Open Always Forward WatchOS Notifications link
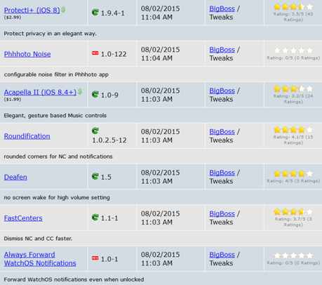The height and width of the screenshot is (285, 322). tap(40, 259)
